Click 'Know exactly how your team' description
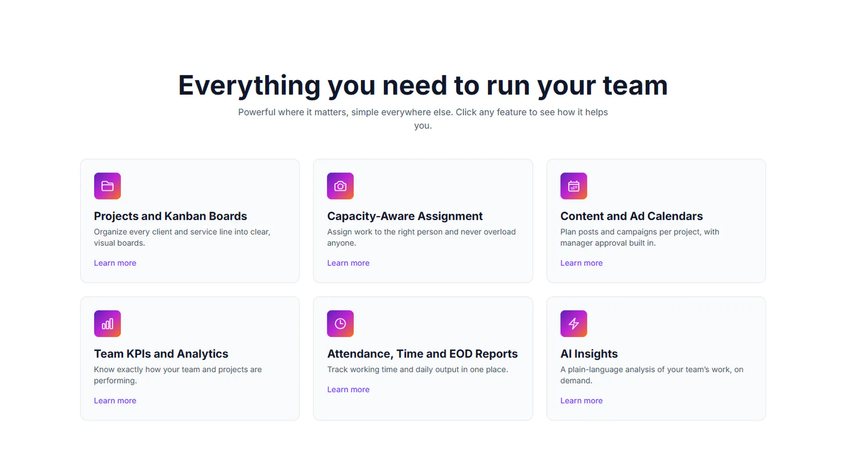844x475 pixels. (178, 375)
